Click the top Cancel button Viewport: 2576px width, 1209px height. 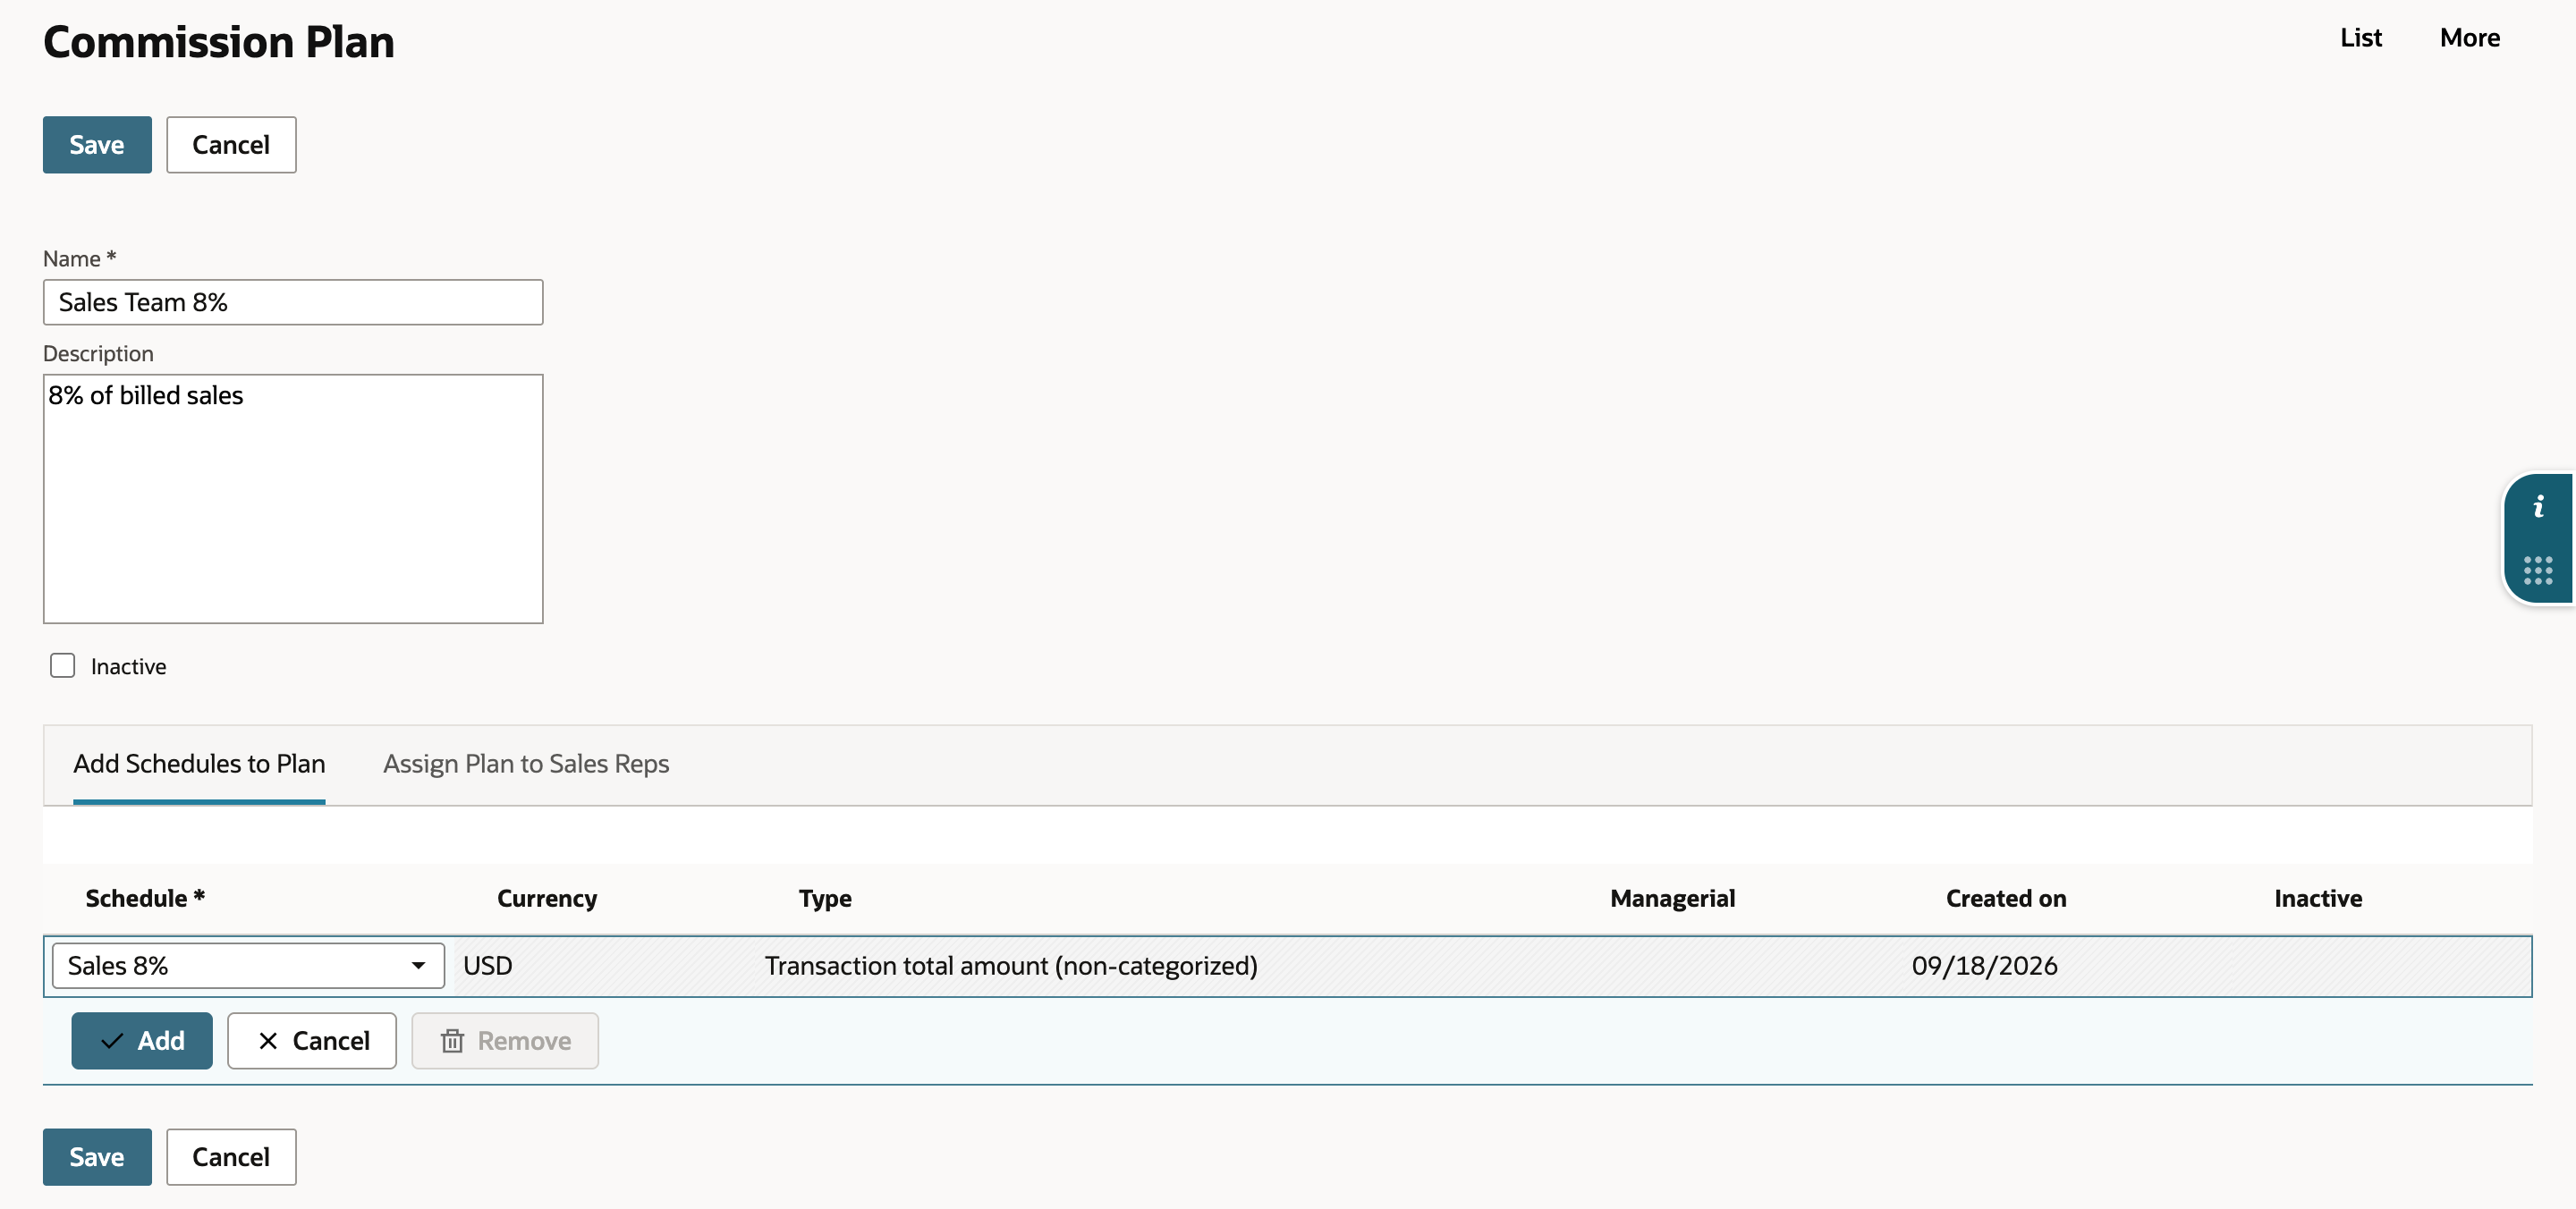click(231, 145)
